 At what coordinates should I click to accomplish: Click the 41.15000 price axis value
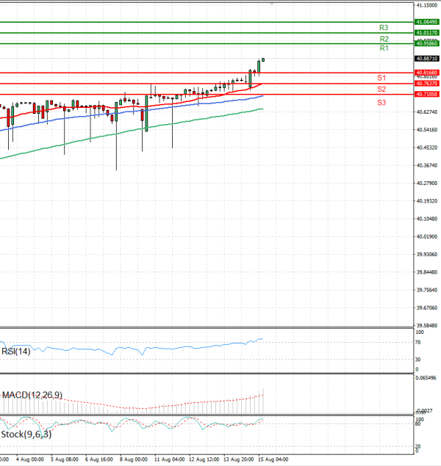click(427, 5)
